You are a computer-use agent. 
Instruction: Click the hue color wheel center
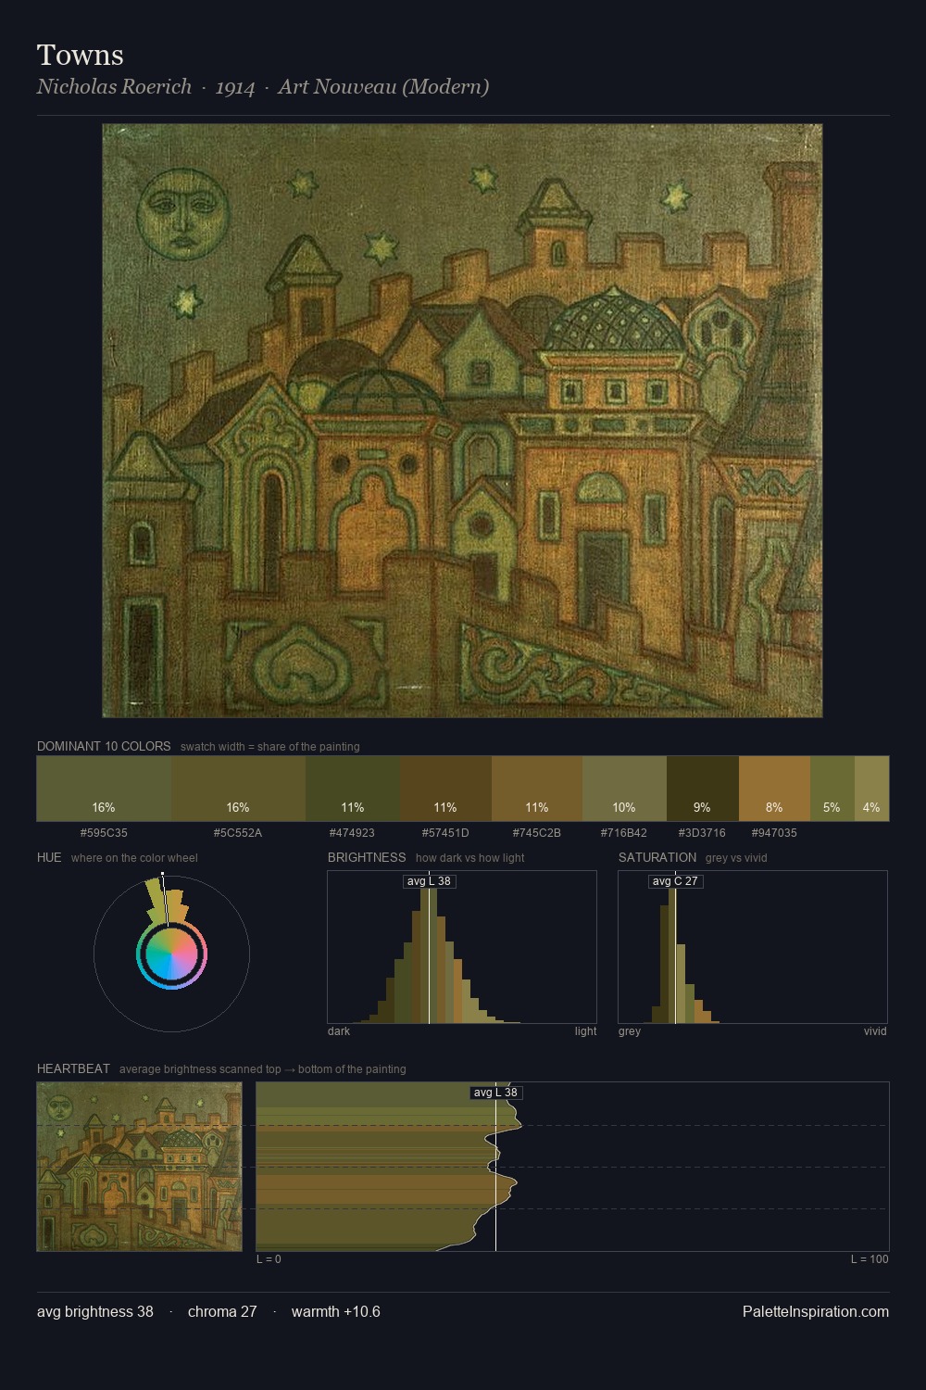(x=171, y=954)
